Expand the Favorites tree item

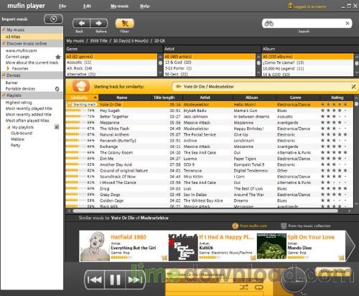coord(8,68)
